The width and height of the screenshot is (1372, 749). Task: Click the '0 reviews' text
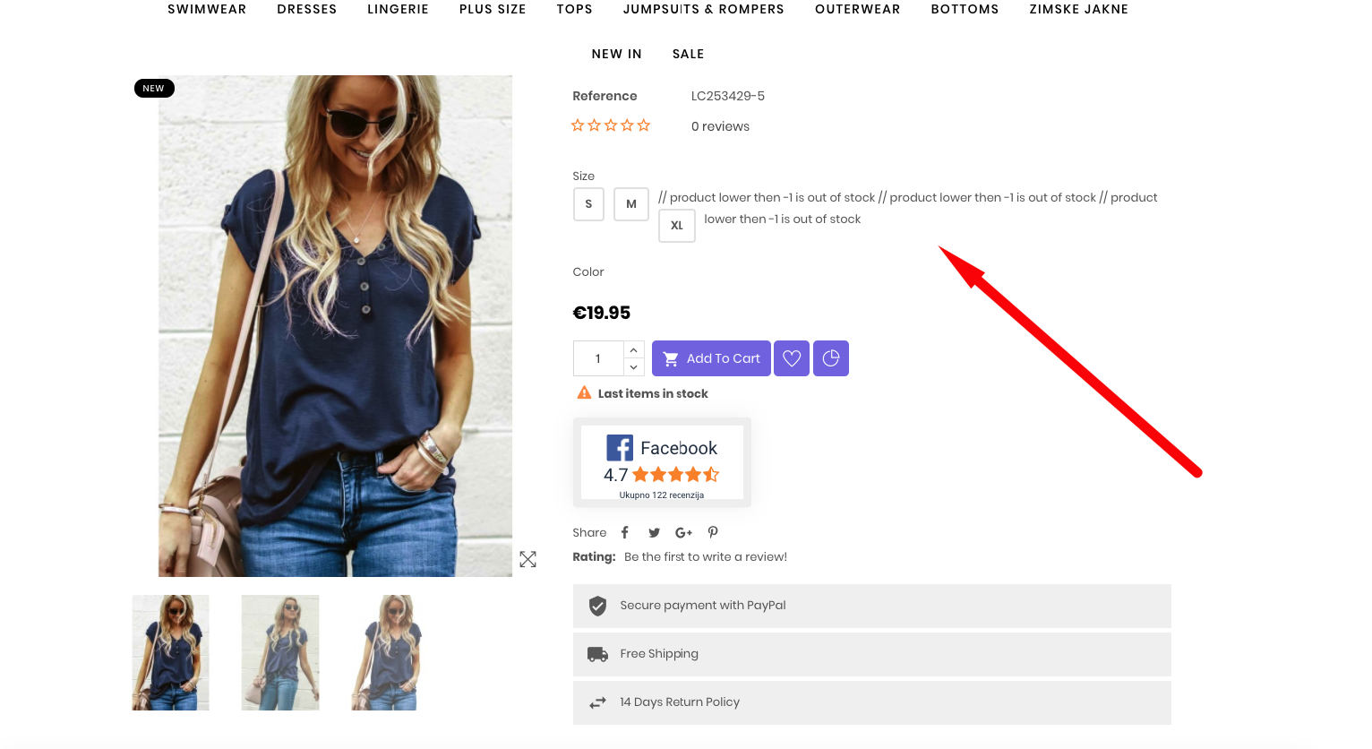(x=720, y=126)
